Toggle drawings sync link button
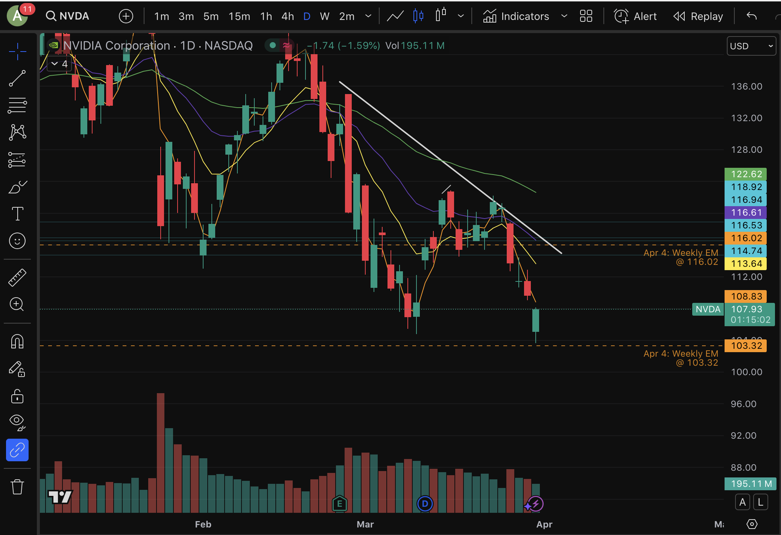 (x=17, y=450)
